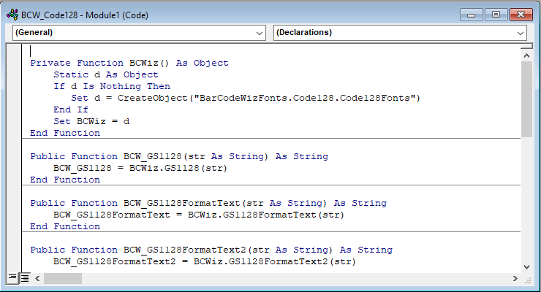Place cursor in the CreateObject line
The height and width of the screenshot is (292, 541).
[246, 98]
